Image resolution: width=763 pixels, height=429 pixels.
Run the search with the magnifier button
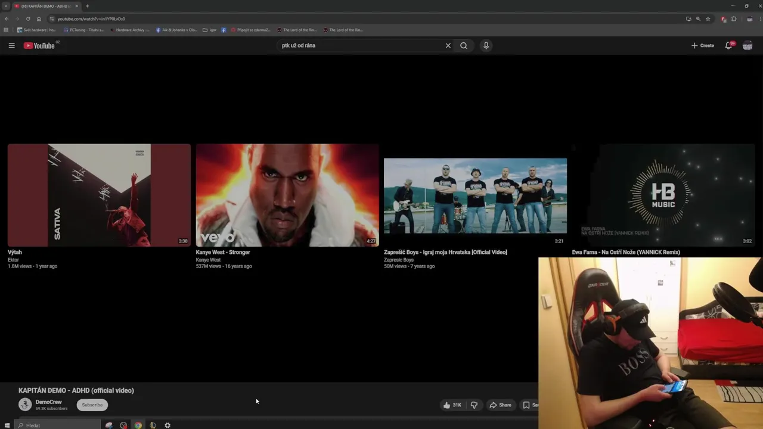[x=464, y=45]
